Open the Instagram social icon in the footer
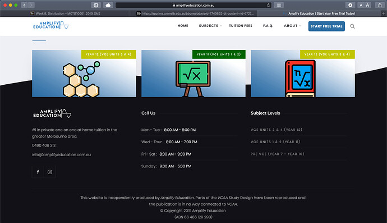Image resolution: width=387 pixels, height=223 pixels. click(49, 172)
